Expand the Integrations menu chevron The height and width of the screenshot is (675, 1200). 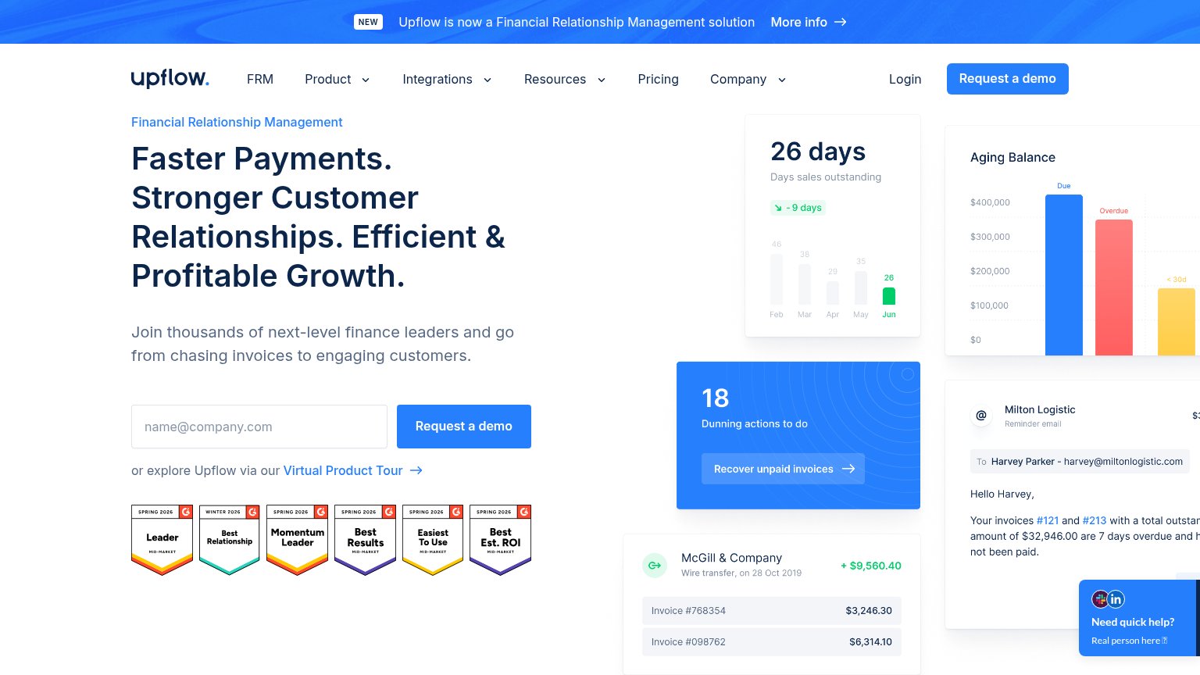tap(487, 80)
